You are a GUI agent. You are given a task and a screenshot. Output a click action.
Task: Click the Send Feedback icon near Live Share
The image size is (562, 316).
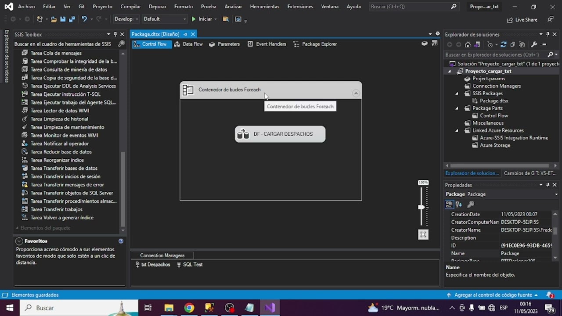tap(550, 19)
